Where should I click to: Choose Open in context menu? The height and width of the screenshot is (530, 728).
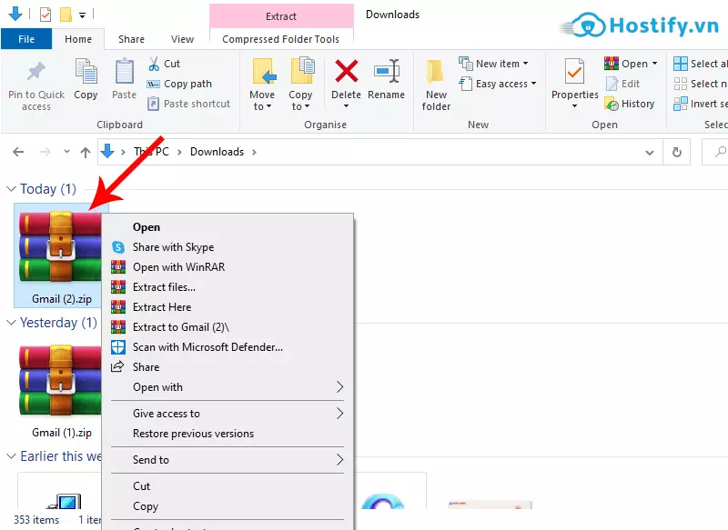coord(227,227)
